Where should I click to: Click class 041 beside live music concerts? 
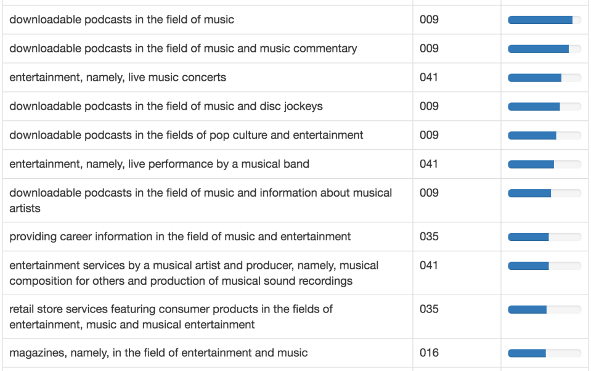(429, 78)
